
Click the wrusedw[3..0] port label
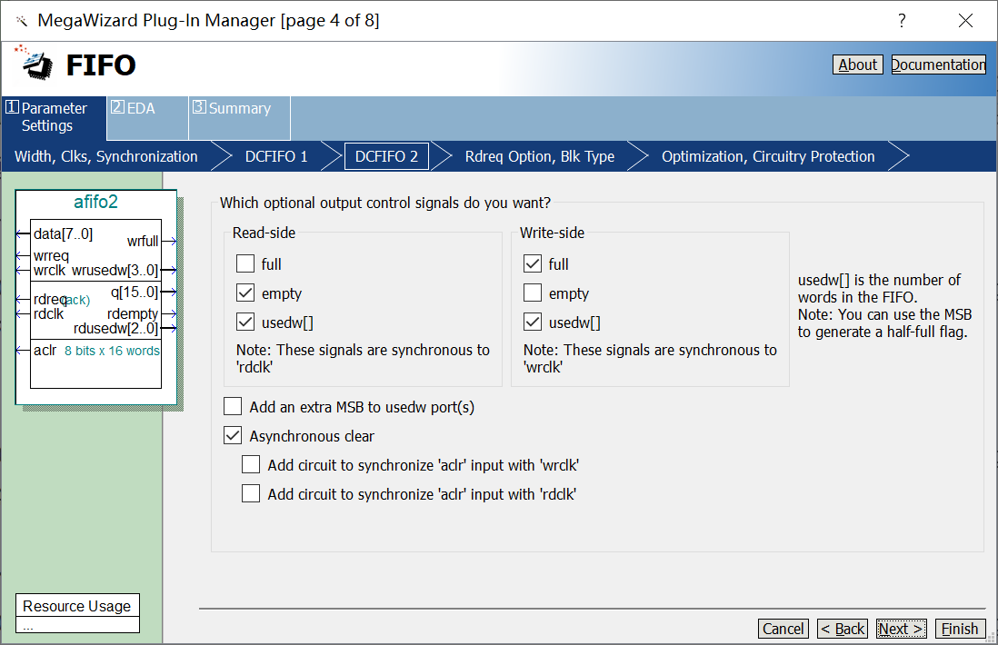115,271
